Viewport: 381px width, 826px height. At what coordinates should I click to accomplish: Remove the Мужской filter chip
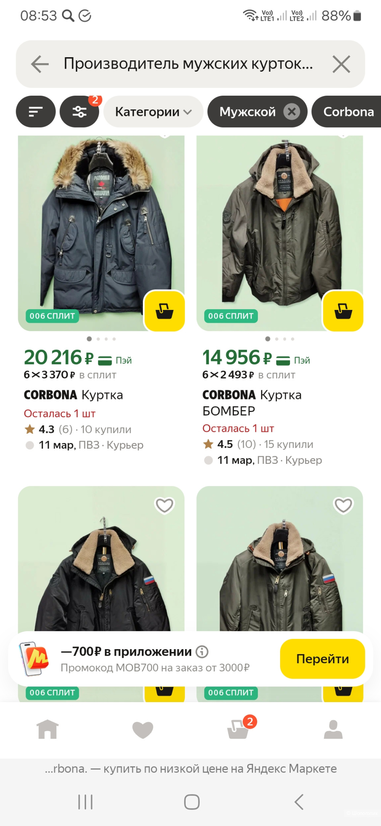[x=292, y=111]
